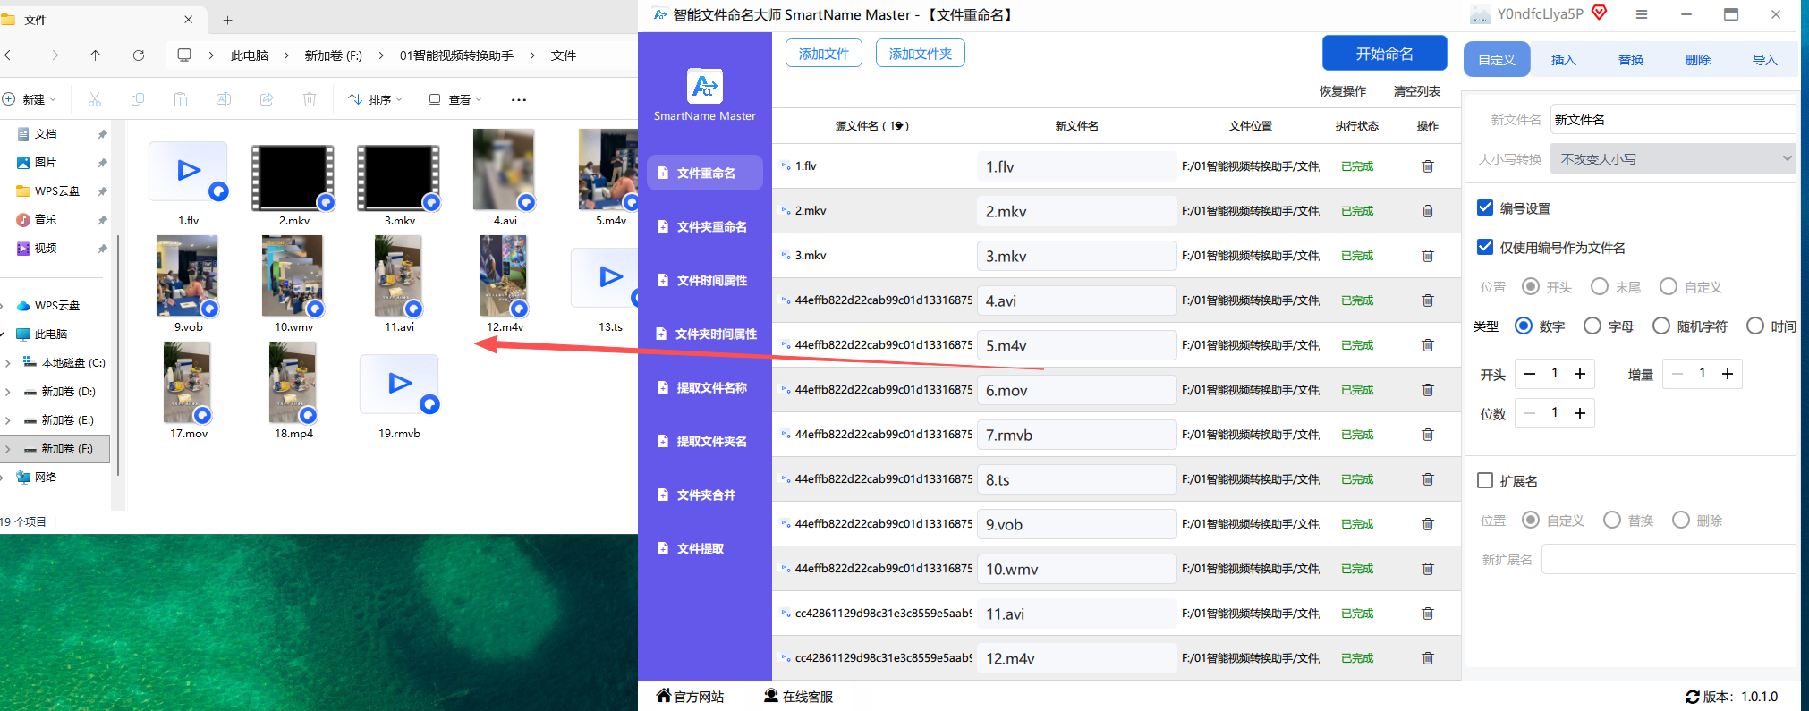Click the Rename icon in Explorer toolbar

click(224, 99)
